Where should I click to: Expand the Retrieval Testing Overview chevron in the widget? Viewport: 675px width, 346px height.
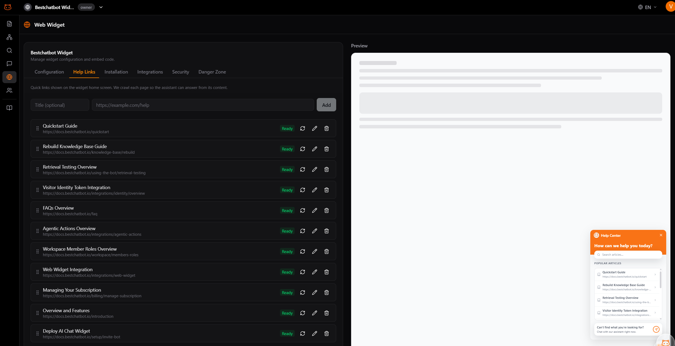click(655, 300)
